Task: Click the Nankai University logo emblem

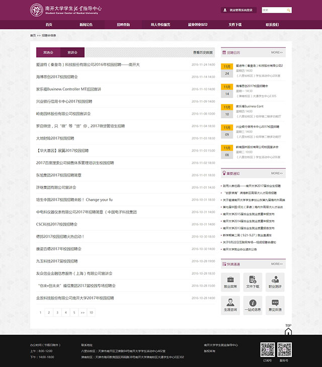Action: [37, 10]
